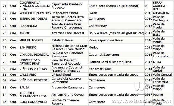
Task: Click the WAKEFIELD/TAYLORS winery cell
Action: (35, 13)
